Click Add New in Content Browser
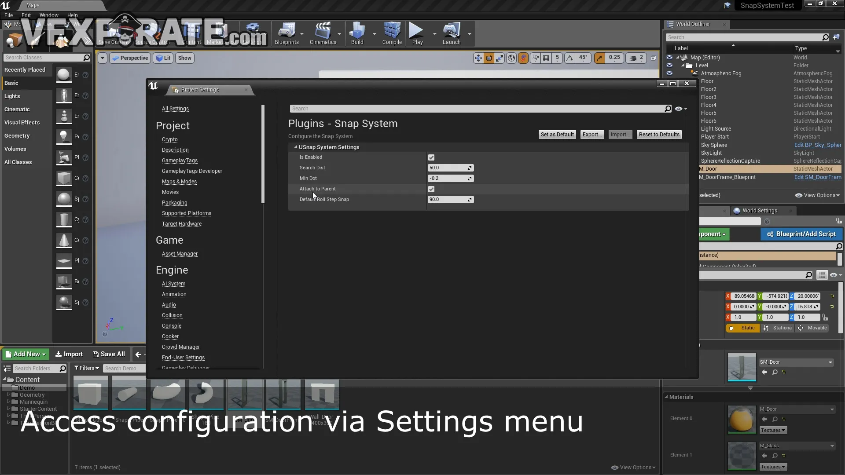The width and height of the screenshot is (845, 475). (26, 354)
